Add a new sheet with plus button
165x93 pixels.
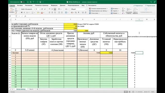[37, 89]
